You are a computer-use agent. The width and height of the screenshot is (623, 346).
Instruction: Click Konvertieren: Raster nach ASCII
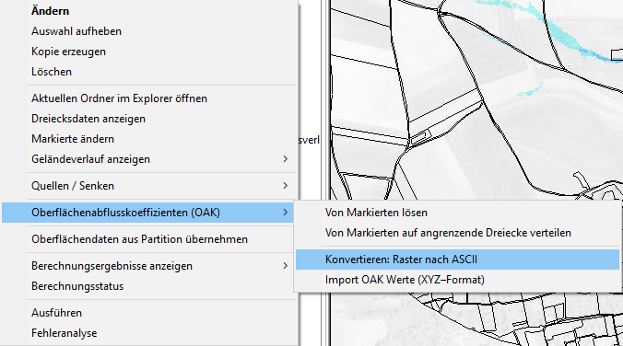(x=457, y=259)
